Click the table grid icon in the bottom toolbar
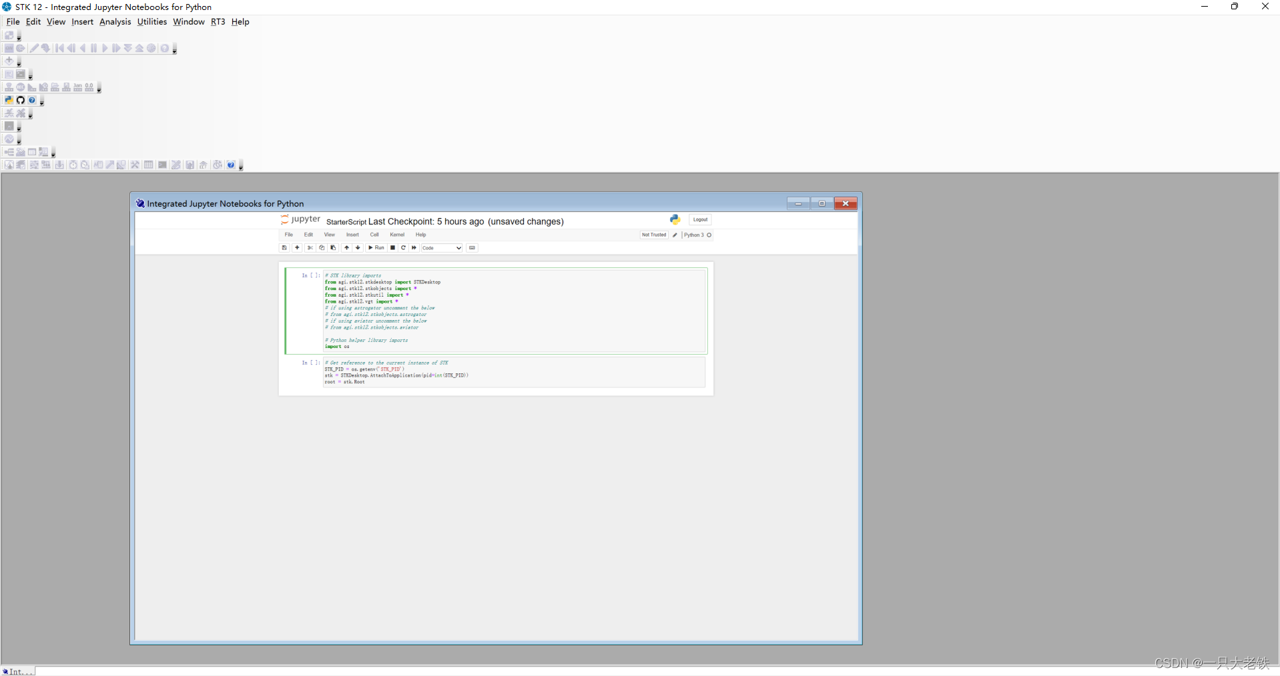 pos(149,165)
